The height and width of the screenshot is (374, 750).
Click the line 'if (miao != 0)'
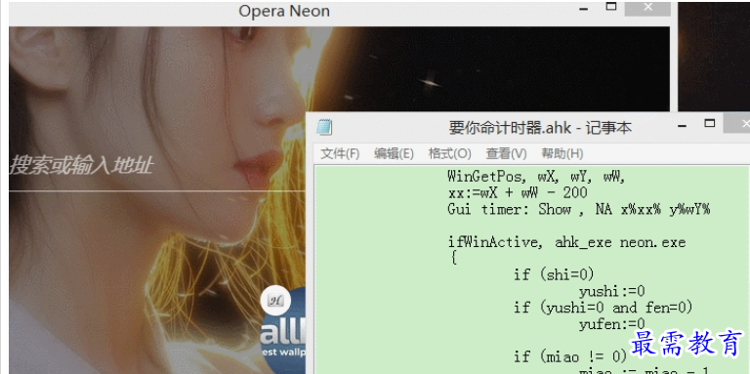pos(569,356)
